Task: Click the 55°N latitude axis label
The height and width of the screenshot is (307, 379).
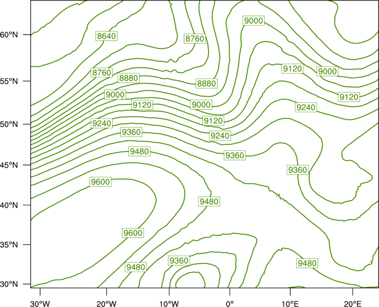Action: (9, 81)
